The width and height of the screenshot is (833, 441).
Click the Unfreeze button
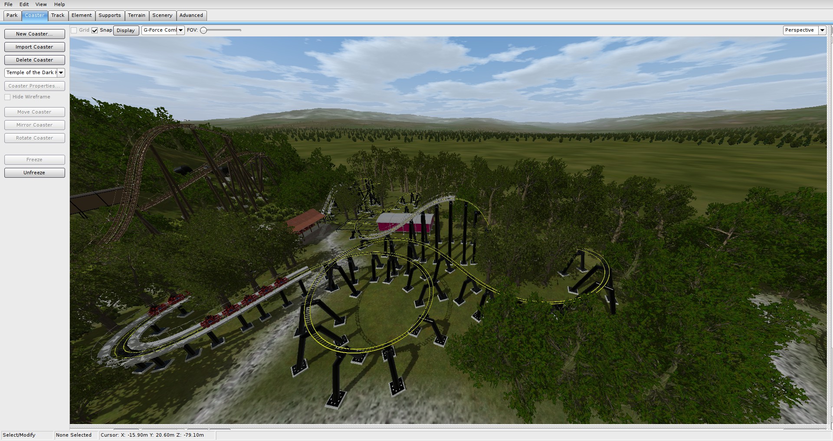click(34, 173)
